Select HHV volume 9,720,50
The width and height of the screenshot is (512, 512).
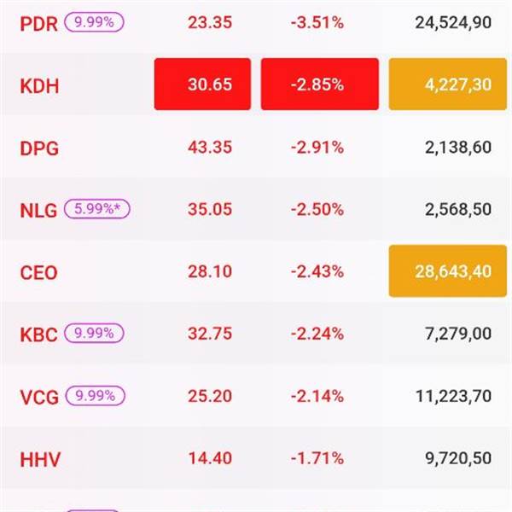457,459
